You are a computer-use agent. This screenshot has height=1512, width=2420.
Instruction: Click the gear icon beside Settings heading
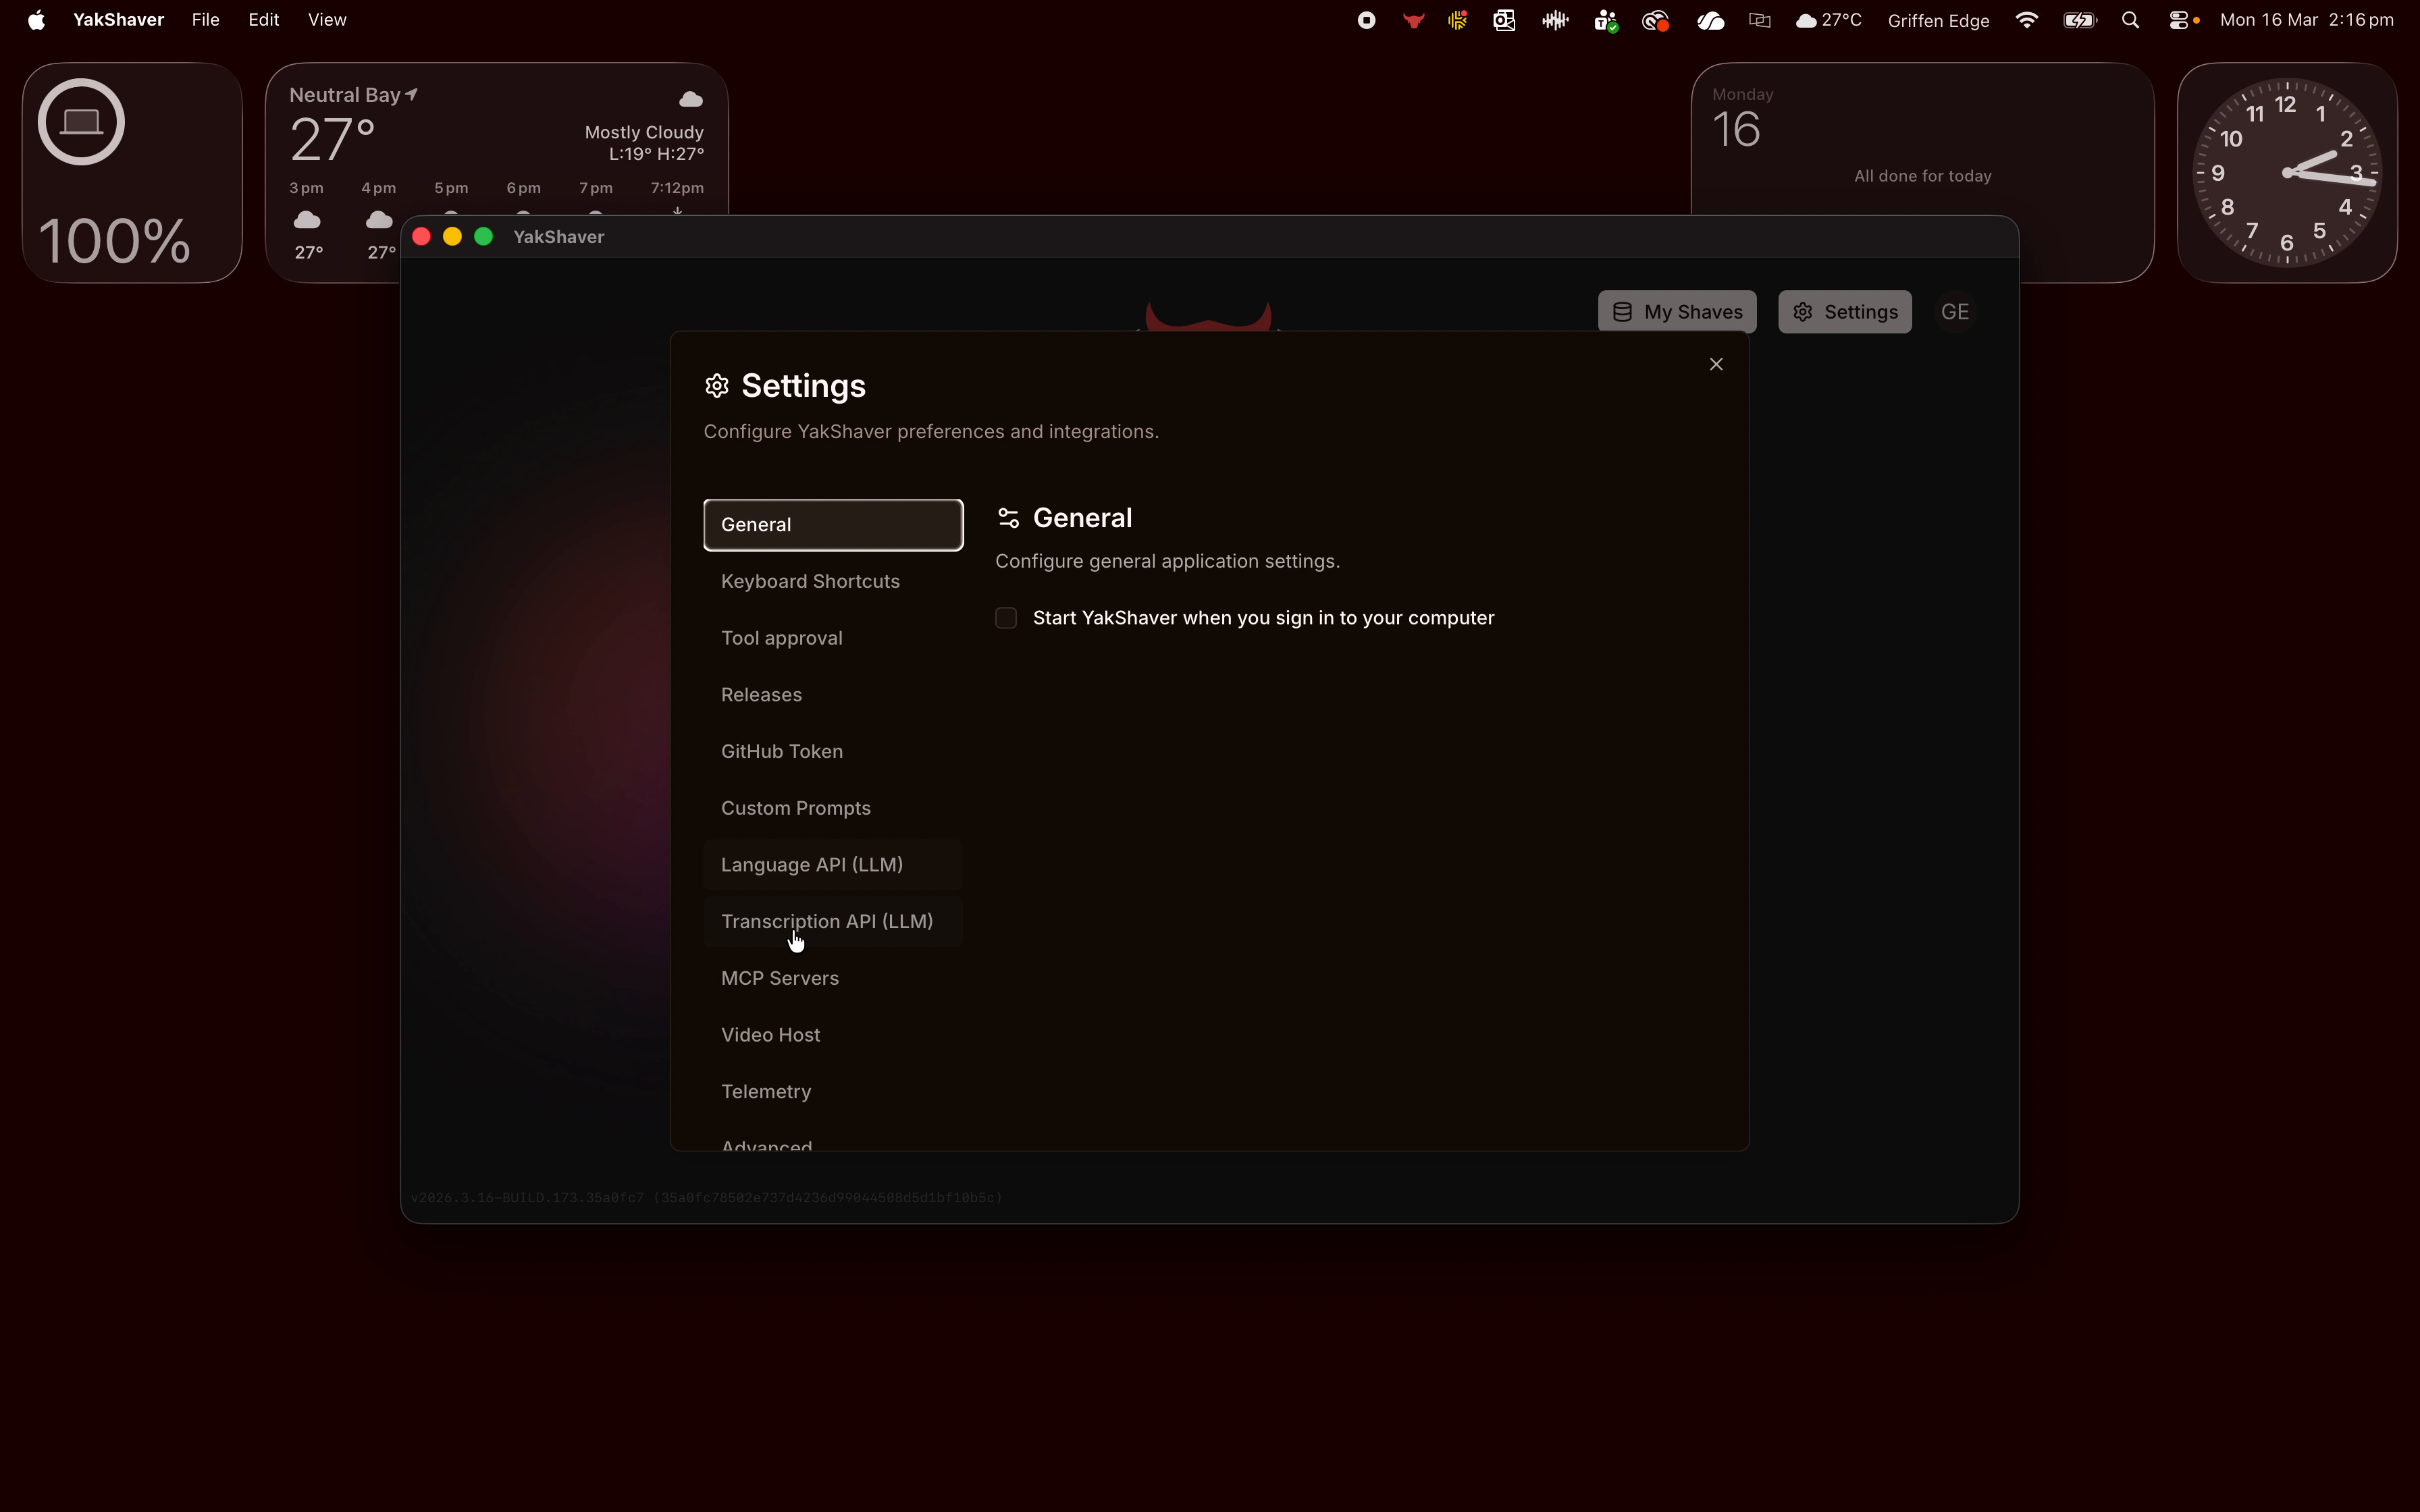[x=717, y=386]
